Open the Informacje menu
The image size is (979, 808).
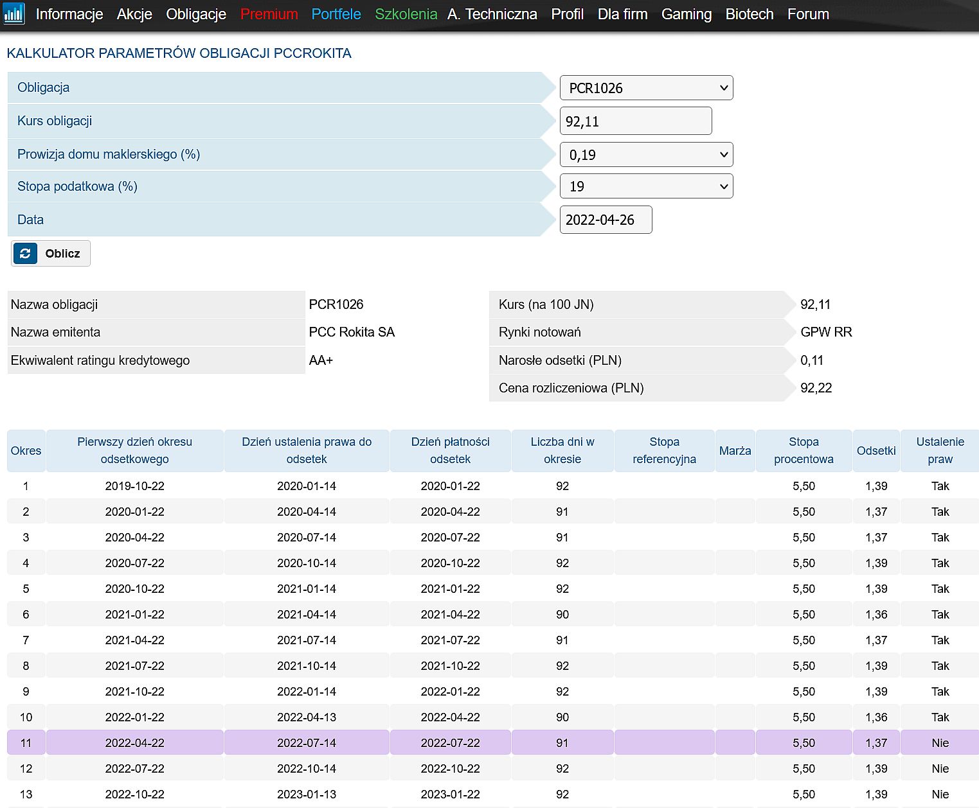[69, 14]
